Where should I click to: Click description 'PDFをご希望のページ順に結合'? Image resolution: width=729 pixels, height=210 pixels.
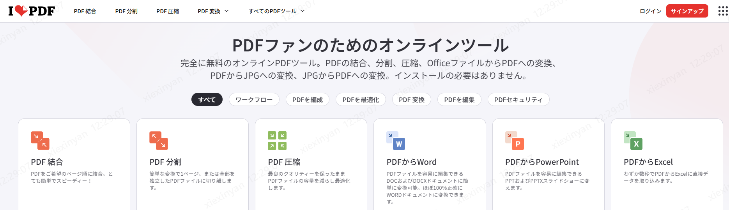pos(68,174)
